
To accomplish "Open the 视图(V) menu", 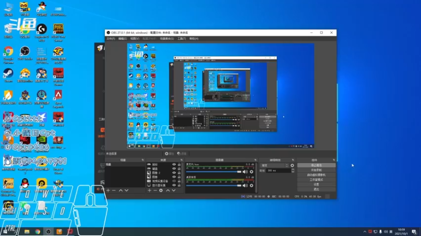I will click(135, 39).
